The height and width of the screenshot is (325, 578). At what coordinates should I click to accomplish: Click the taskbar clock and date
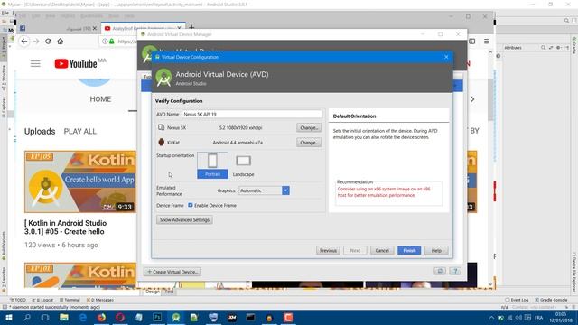coord(561,317)
